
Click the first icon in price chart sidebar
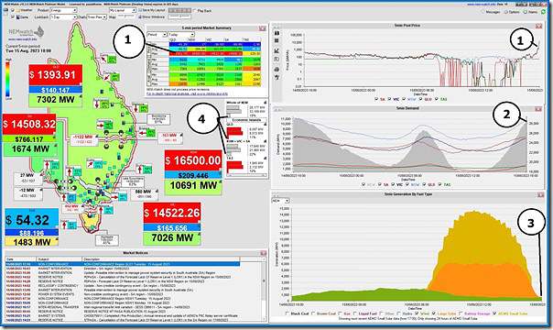pos(276,33)
